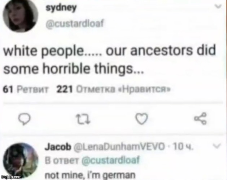View the 61 Ретвит list
Viewport: 227px width, 180px height.
coord(26,89)
